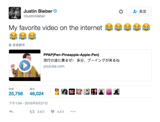Click the yellow-shirt user avatar in likers row
The image size is (160, 122).
pos(57,92)
